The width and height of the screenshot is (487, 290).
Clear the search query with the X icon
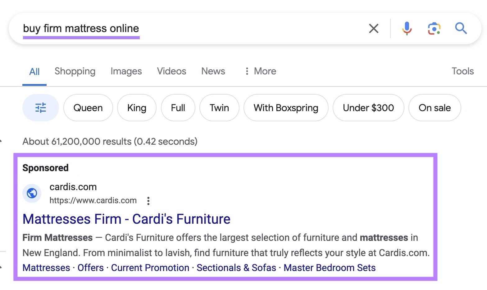click(374, 28)
